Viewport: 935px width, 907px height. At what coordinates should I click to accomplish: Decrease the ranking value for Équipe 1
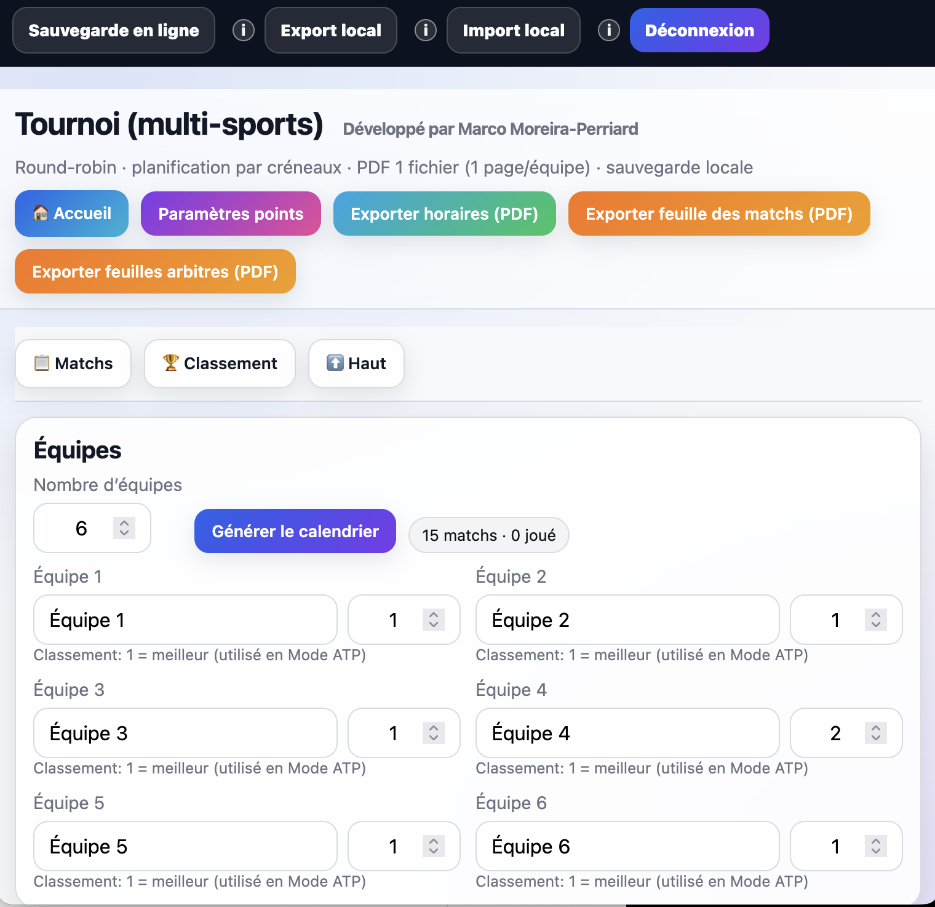(433, 625)
